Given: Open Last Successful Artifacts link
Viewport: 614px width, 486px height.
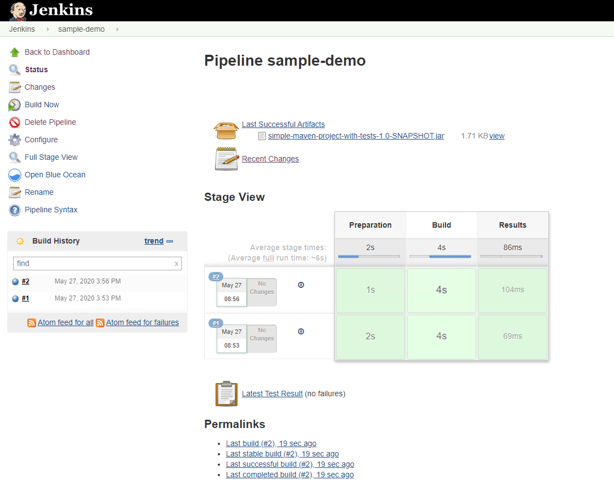Looking at the screenshot, I should (283, 124).
